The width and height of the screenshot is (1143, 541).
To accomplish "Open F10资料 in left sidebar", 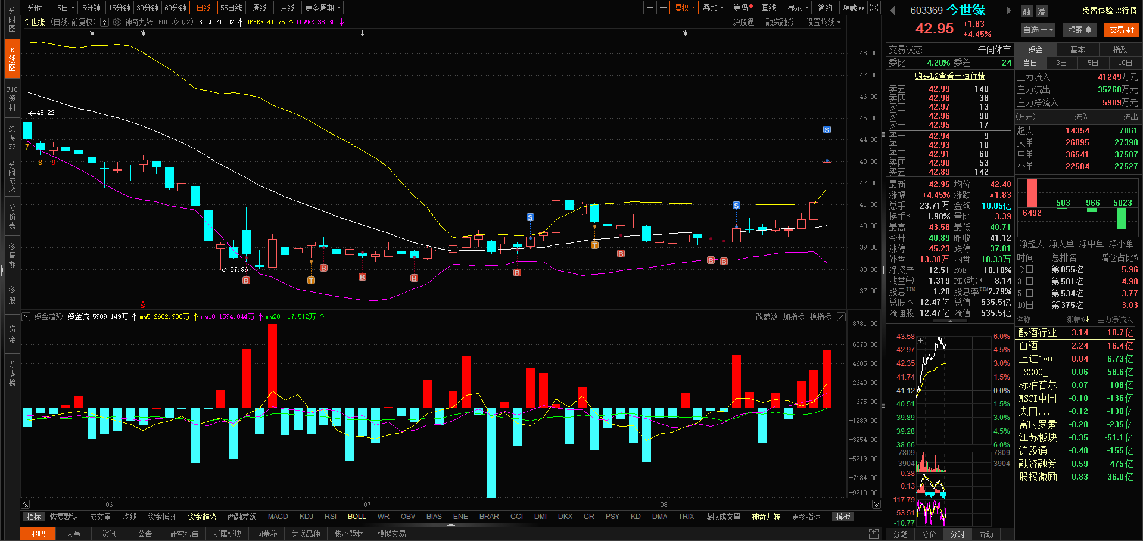I will [12, 98].
